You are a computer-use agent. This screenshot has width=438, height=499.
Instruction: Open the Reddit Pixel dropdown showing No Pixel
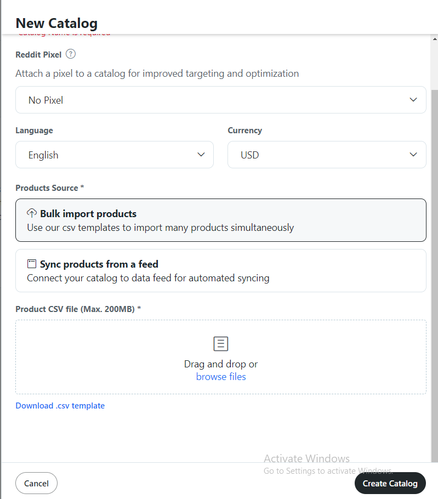(x=220, y=100)
